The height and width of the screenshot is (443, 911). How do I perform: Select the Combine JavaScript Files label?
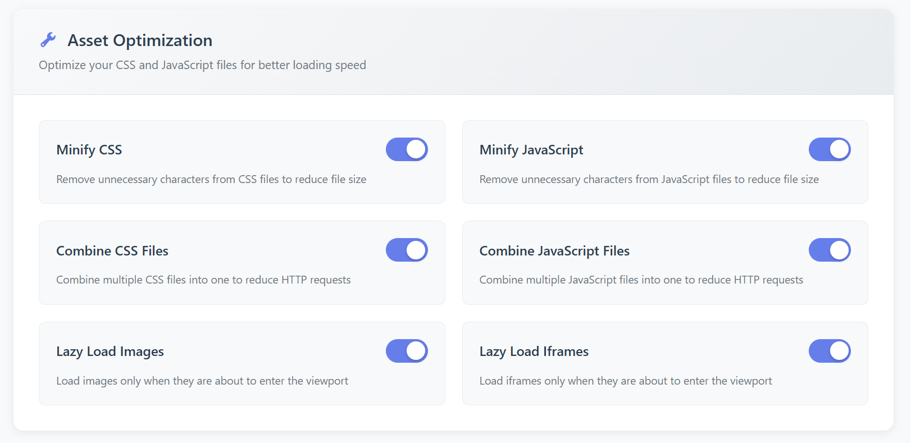point(554,251)
